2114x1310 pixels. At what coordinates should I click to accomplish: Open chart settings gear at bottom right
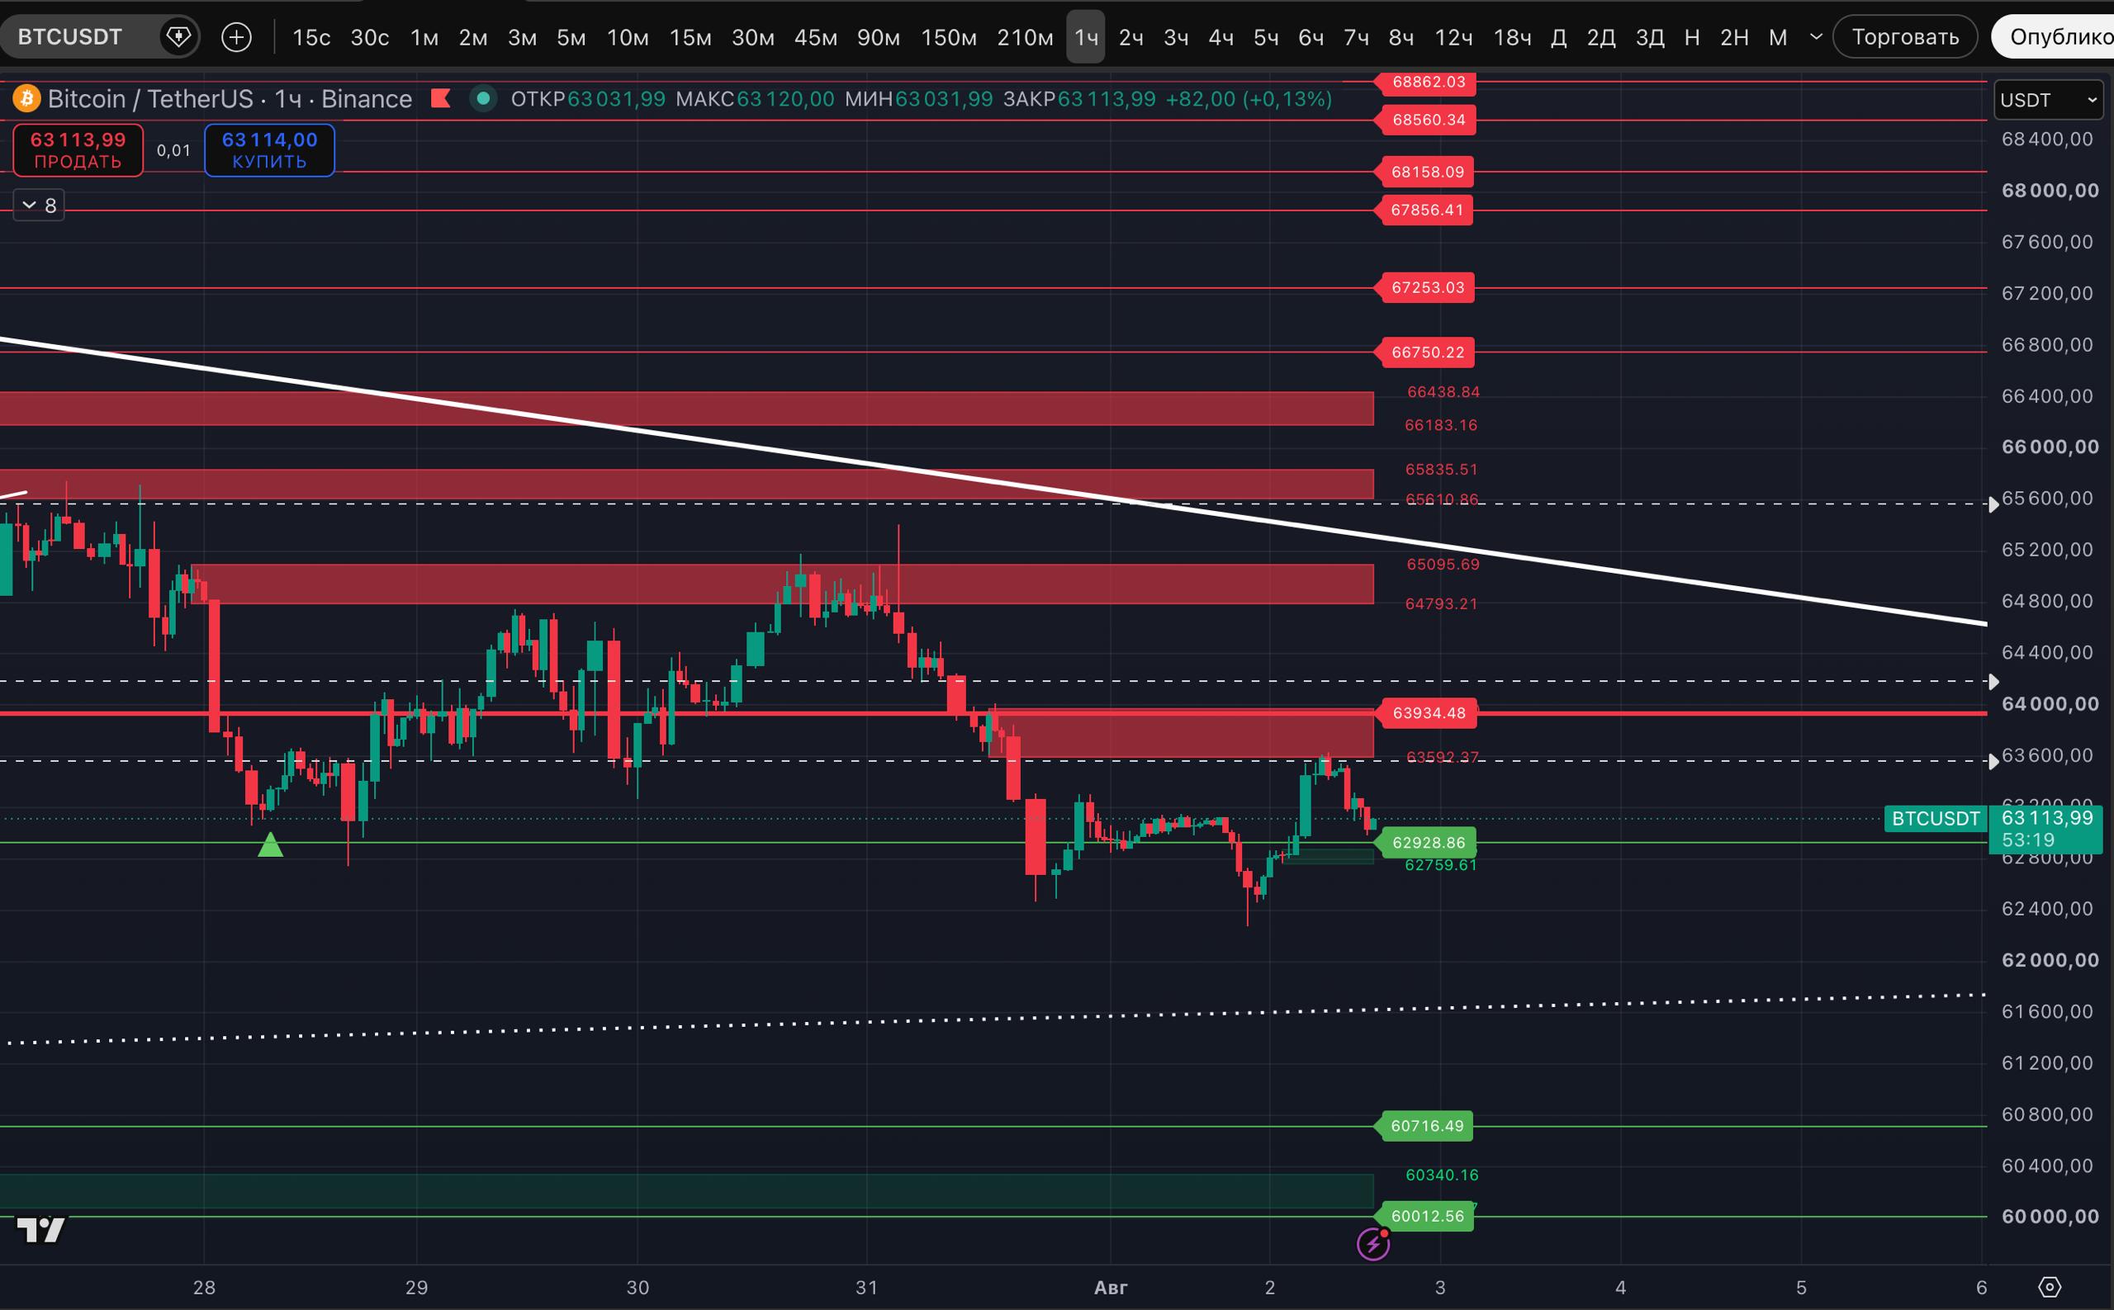click(x=2050, y=1287)
